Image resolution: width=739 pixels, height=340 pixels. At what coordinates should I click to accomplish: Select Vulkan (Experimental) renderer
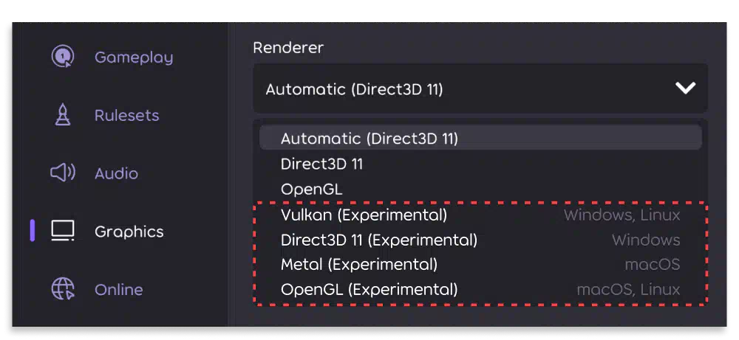[480, 215]
